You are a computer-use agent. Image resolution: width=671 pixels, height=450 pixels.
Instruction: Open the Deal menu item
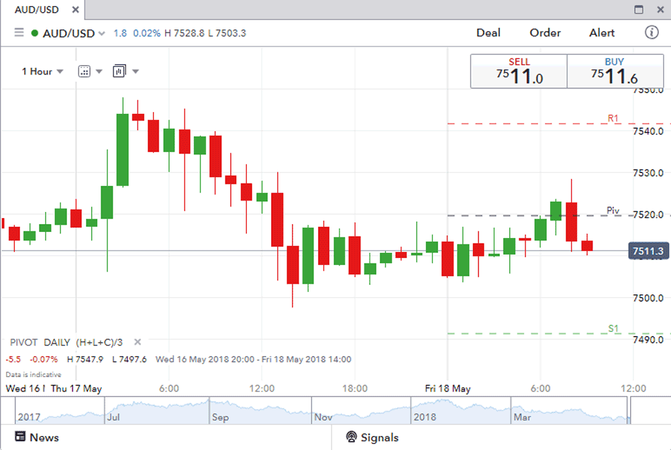click(x=488, y=33)
